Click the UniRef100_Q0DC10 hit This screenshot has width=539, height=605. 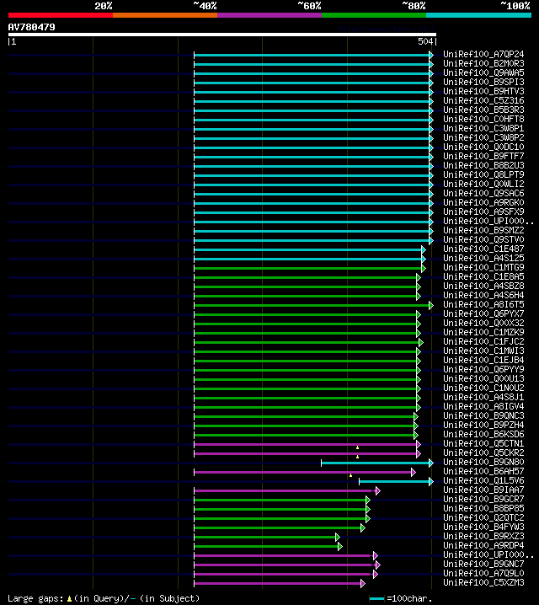483,147
